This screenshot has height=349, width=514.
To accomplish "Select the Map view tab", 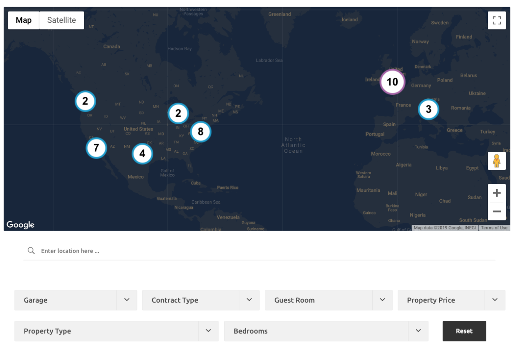I will click(x=24, y=20).
